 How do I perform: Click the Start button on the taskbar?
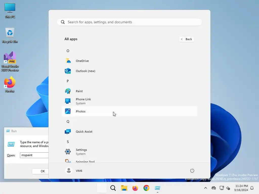pos(102,188)
